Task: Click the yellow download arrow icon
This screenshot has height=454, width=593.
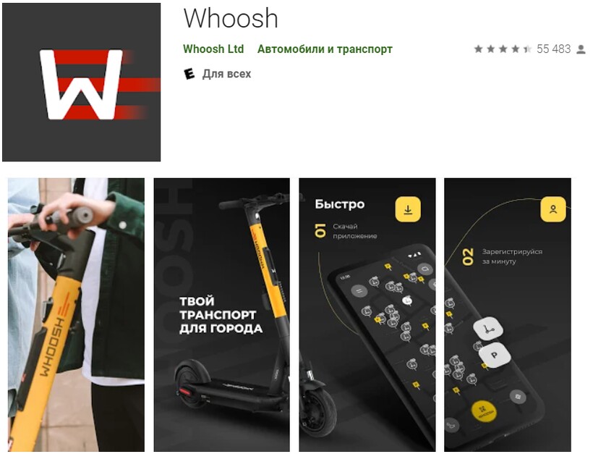Action: 408,209
